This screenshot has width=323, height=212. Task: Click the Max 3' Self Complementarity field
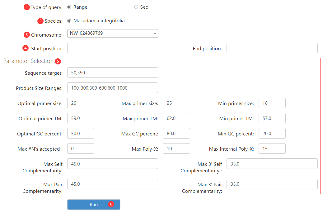point(272,164)
